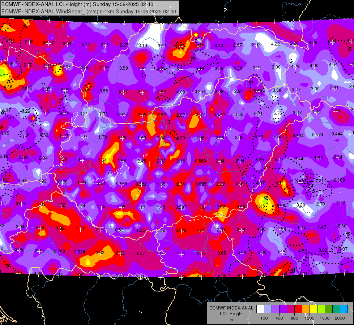Screen dimensions: 354x325
Task: Click the wind shear value '6.31'
Action: (180, 69)
